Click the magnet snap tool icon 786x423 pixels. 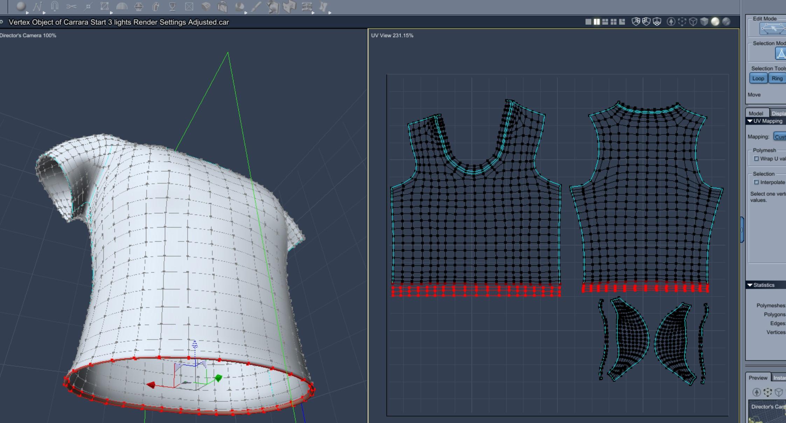pyautogui.click(x=55, y=6)
